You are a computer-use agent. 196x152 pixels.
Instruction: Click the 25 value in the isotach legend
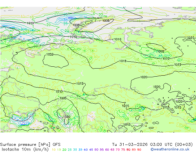click(x=70, y=150)
